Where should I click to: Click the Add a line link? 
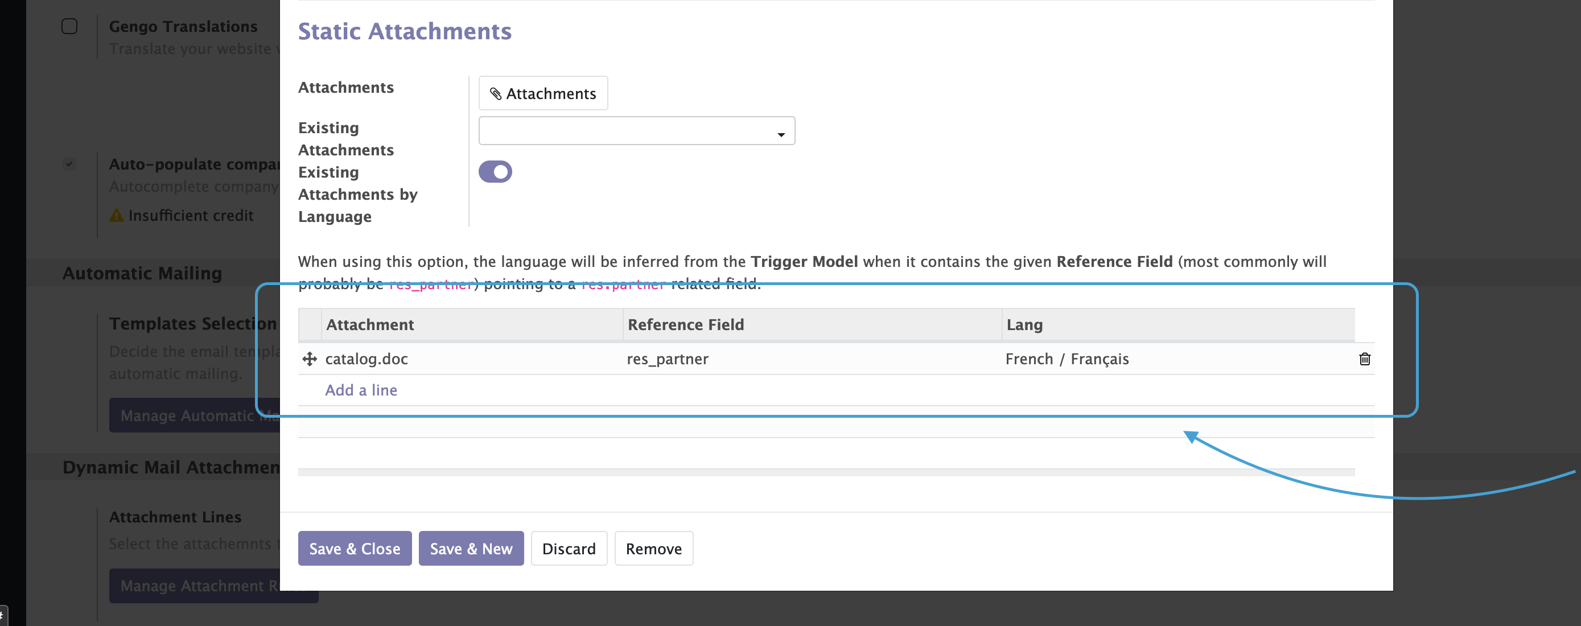361,390
